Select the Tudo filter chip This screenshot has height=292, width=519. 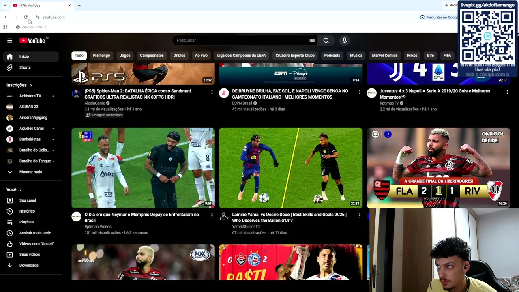tap(79, 56)
